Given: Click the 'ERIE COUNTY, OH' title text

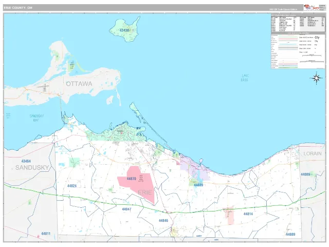Looking at the screenshot, I should click(x=18, y=8).
